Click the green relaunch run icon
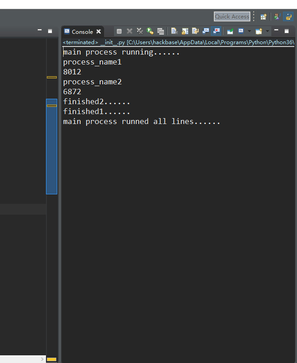The height and width of the screenshot is (363, 297). click(x=150, y=31)
